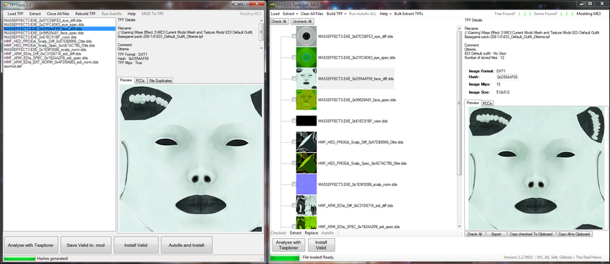Click the Check All button above tree
Screen dimensions: 610x264
[279, 22]
